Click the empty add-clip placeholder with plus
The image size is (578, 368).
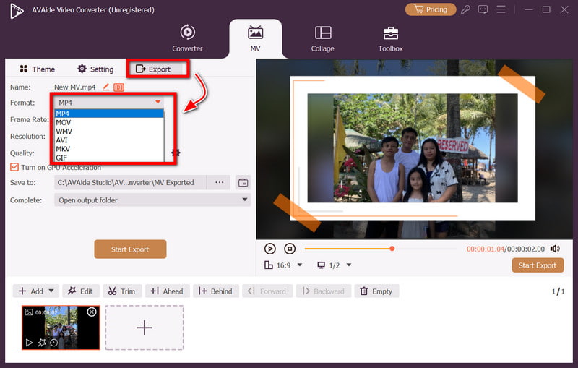[144, 328]
